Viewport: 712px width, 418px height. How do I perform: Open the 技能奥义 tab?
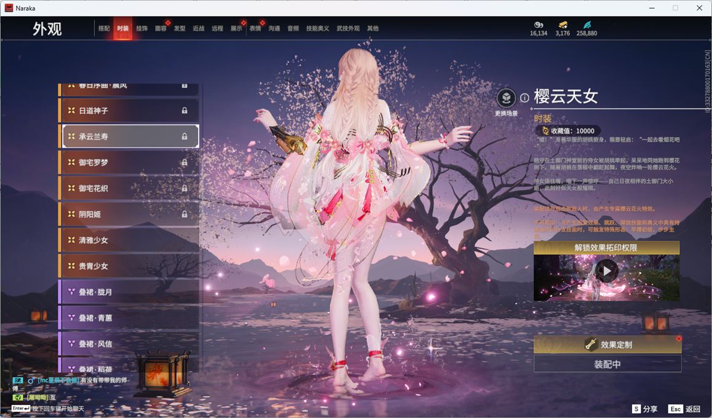[x=318, y=29]
